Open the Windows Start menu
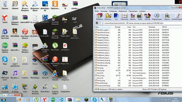Image resolution: width=182 pixels, height=102 pixels. (4, 99)
